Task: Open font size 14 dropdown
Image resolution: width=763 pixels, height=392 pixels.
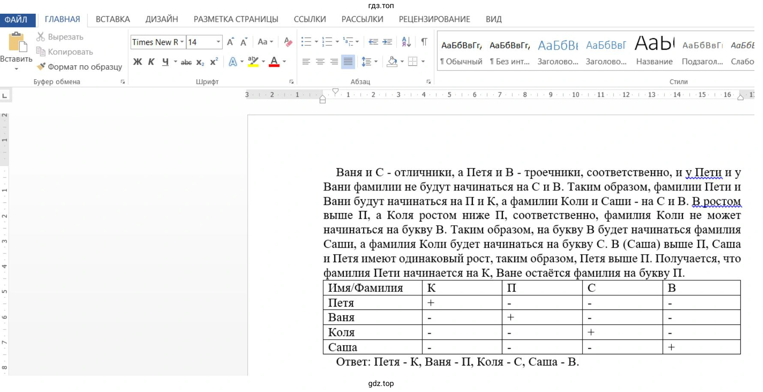Action: [x=218, y=42]
